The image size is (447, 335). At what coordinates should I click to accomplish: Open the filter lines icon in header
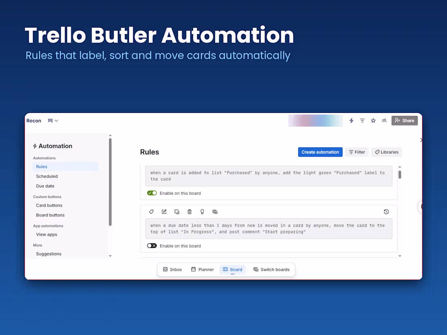pos(362,121)
